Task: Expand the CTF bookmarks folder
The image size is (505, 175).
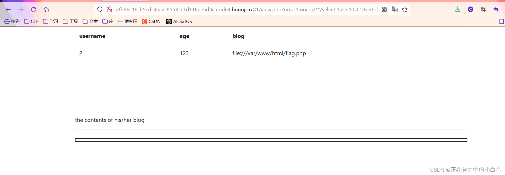Action: coord(31,21)
